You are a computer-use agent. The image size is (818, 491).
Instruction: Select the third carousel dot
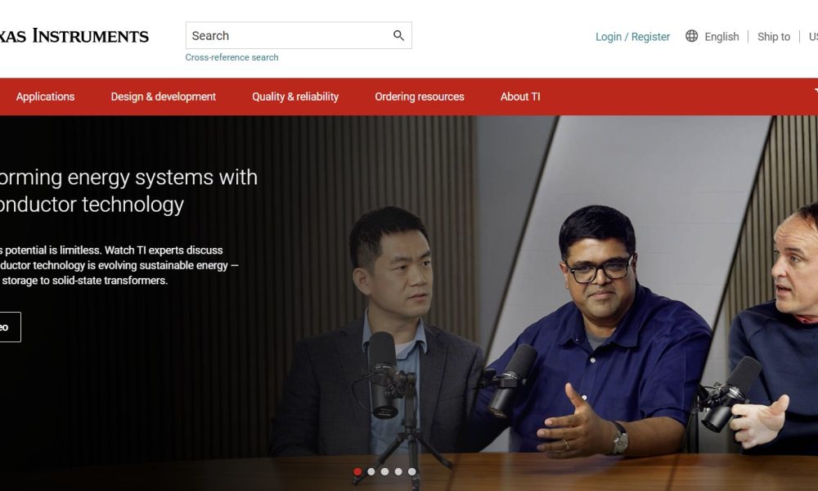(x=384, y=471)
